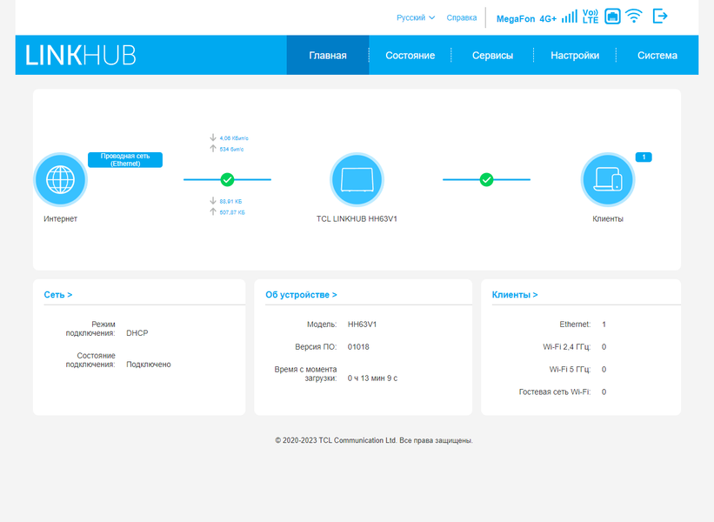The height and width of the screenshot is (522, 714).
Task: Click the logout icon
Action: click(x=660, y=17)
